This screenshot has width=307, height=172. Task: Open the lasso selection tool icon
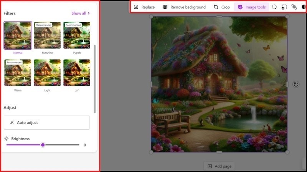pos(274,7)
